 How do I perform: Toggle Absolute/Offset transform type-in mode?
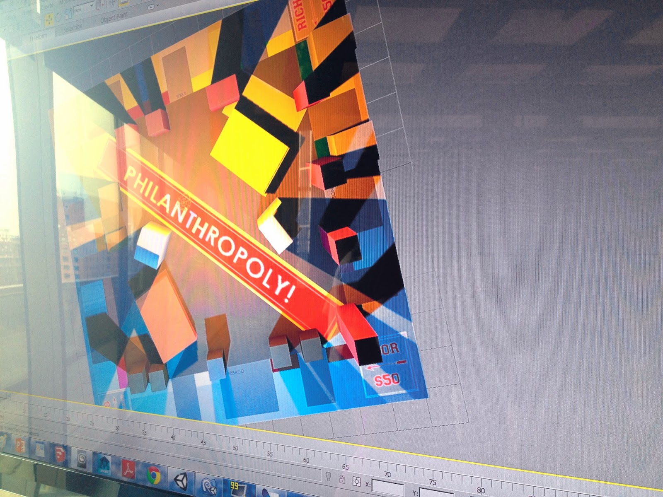point(356,481)
